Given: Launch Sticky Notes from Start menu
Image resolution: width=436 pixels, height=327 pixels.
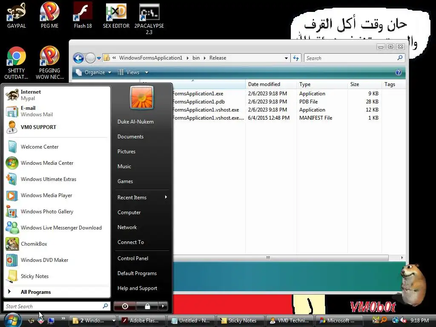Looking at the screenshot, I should (57, 276).
